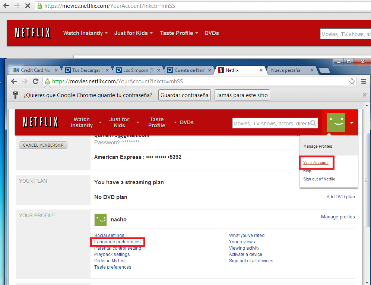Open a new tab with the new-tab button

(324, 70)
